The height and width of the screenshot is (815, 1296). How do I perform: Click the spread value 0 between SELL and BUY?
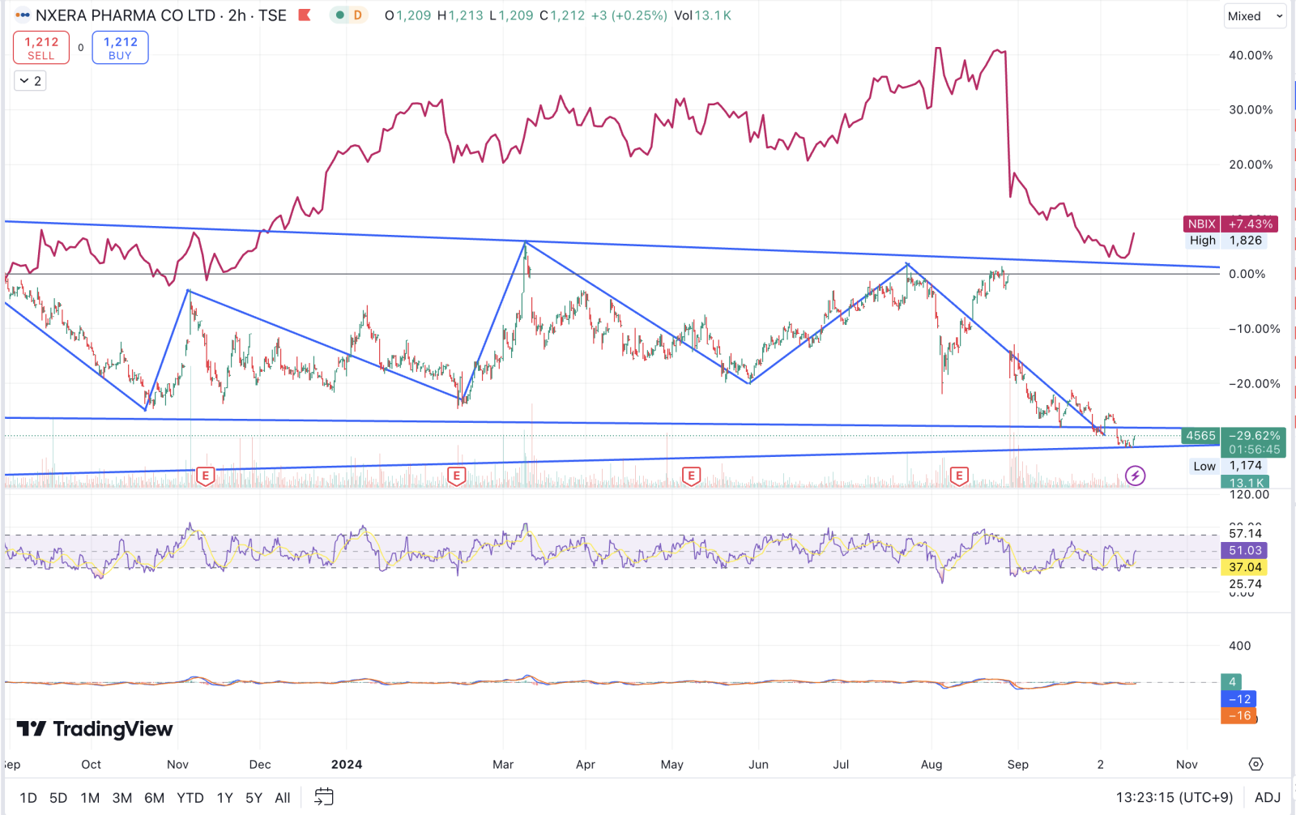pos(81,48)
